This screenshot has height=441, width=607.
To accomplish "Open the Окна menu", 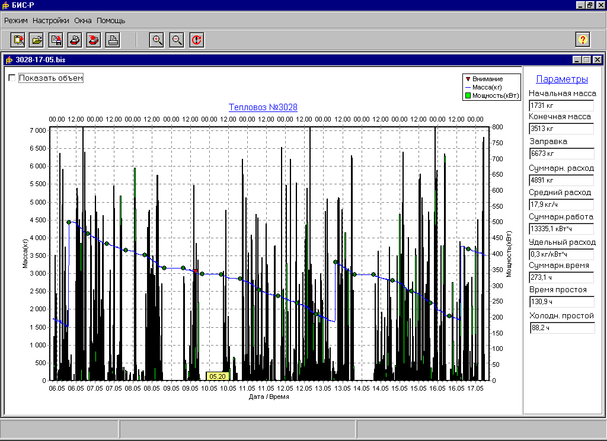I will pyautogui.click(x=83, y=21).
